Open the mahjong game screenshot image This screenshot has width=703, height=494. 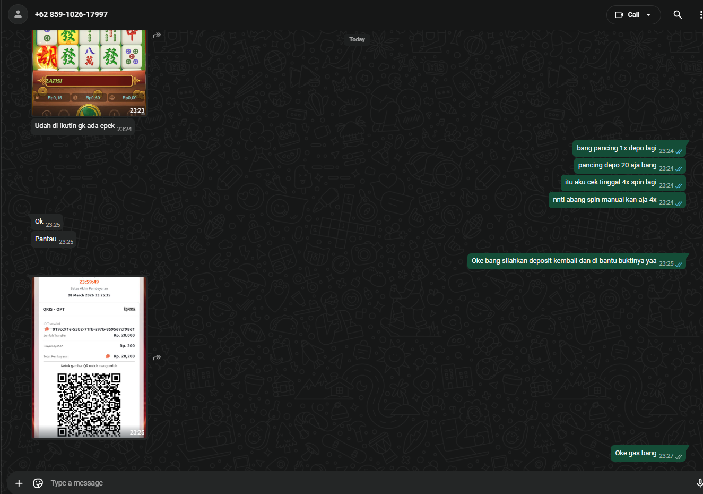(89, 73)
